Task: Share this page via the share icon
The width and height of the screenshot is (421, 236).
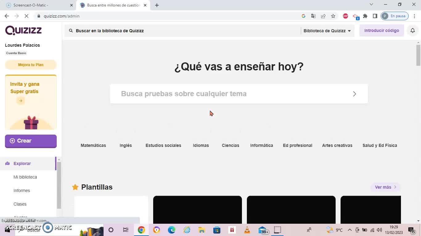Action: coord(323,16)
